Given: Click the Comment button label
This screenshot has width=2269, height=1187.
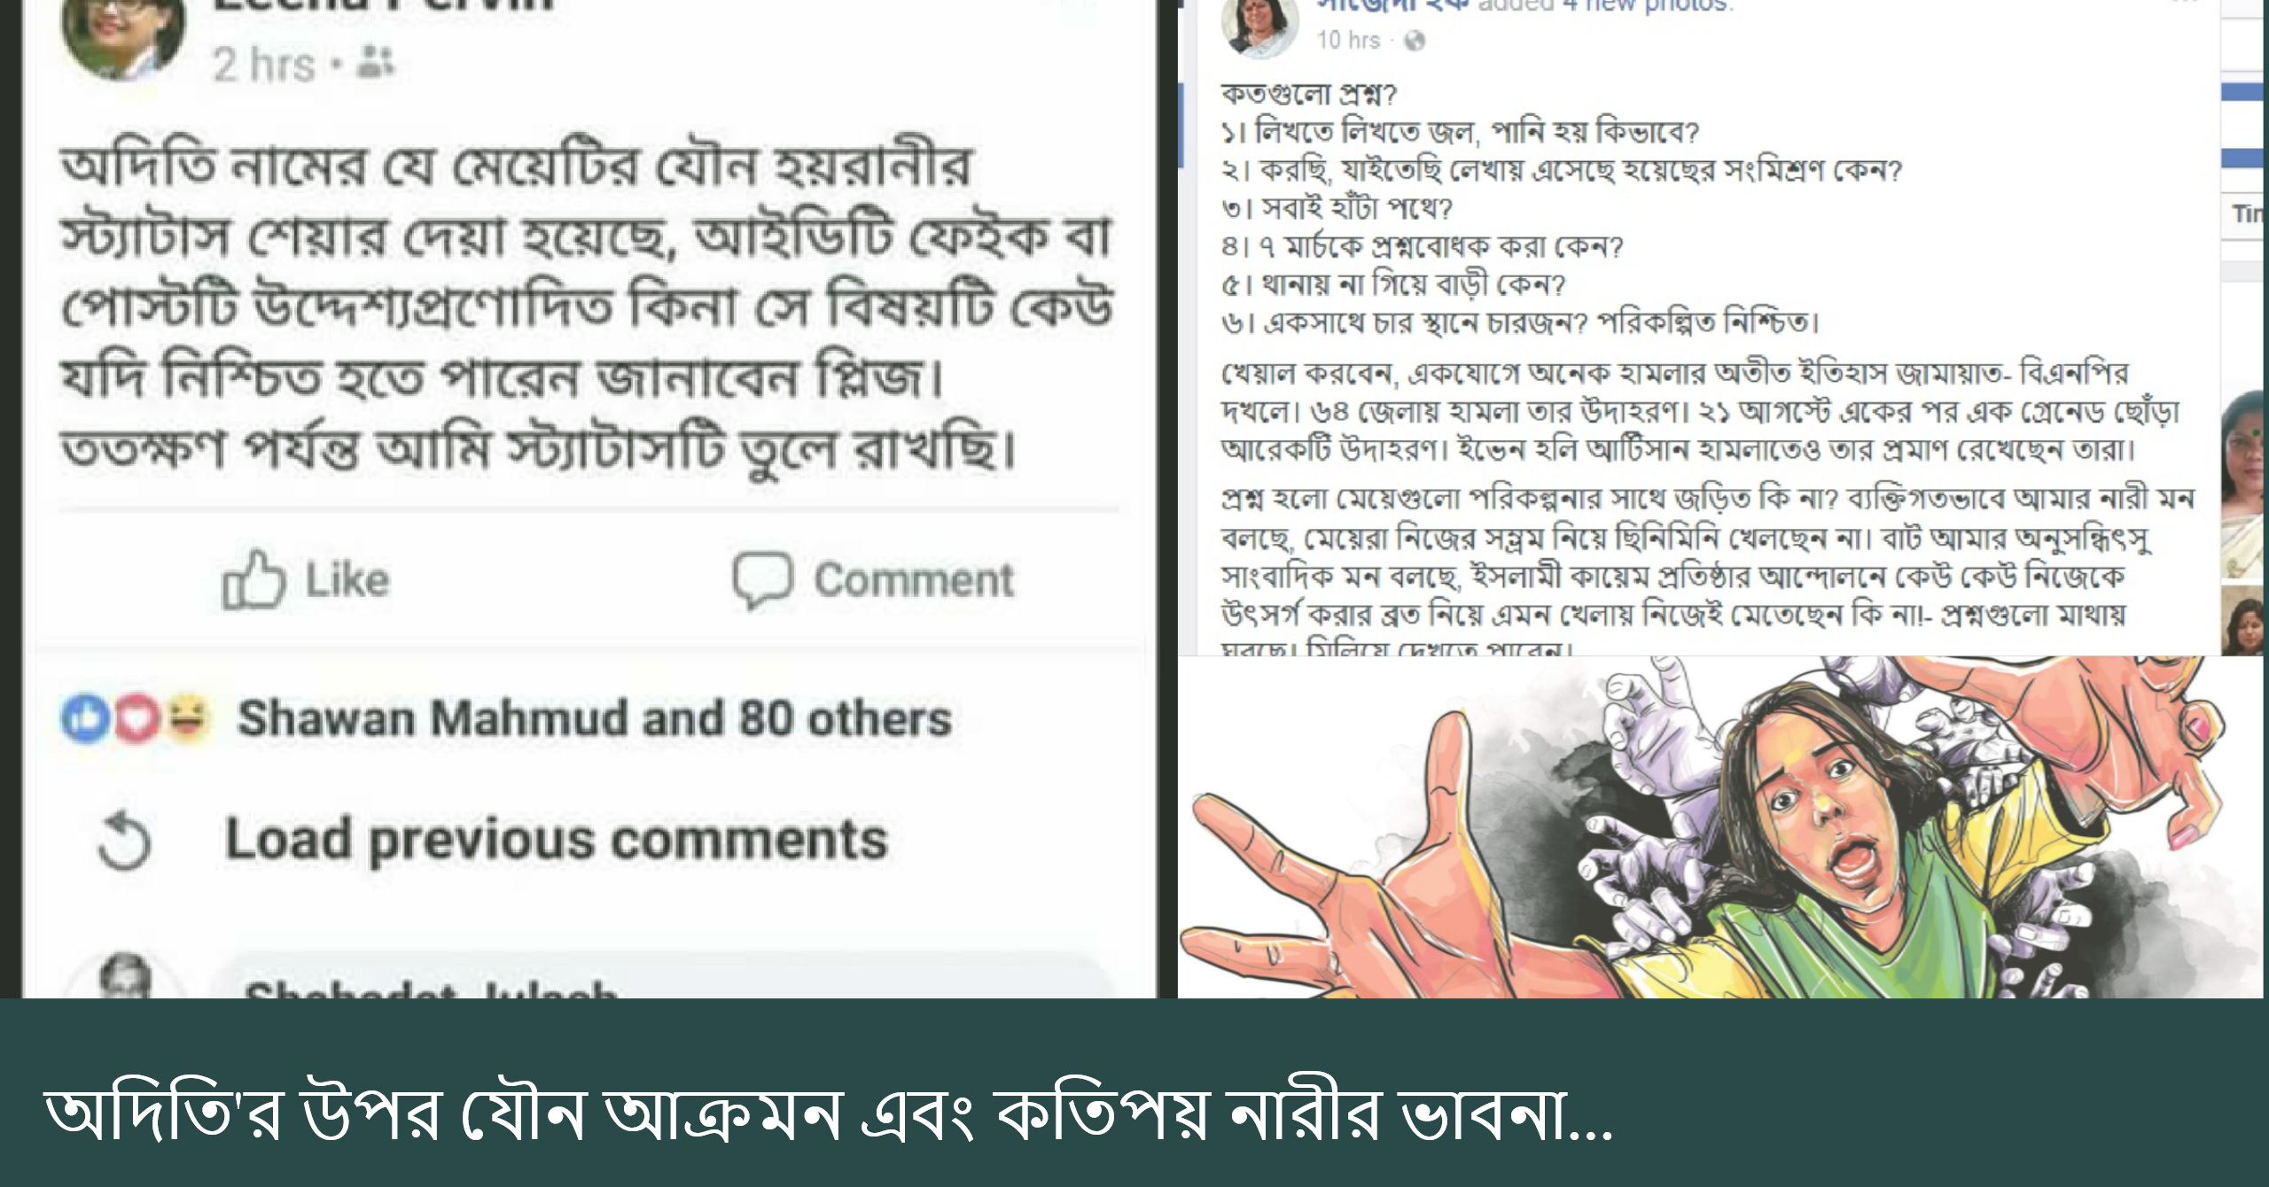Looking at the screenshot, I should [914, 580].
